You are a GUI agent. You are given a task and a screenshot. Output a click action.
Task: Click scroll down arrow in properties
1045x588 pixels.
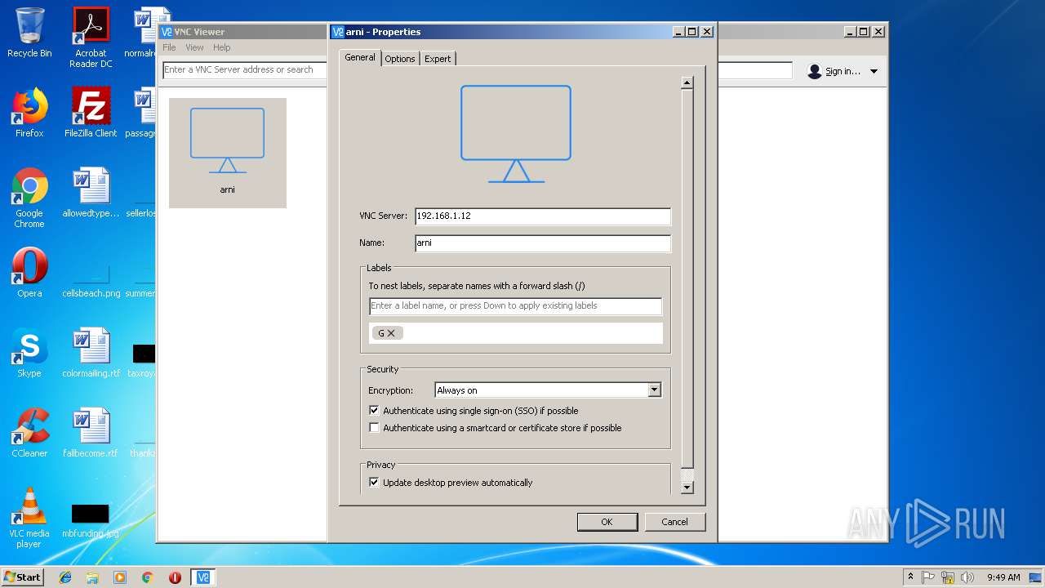click(687, 488)
